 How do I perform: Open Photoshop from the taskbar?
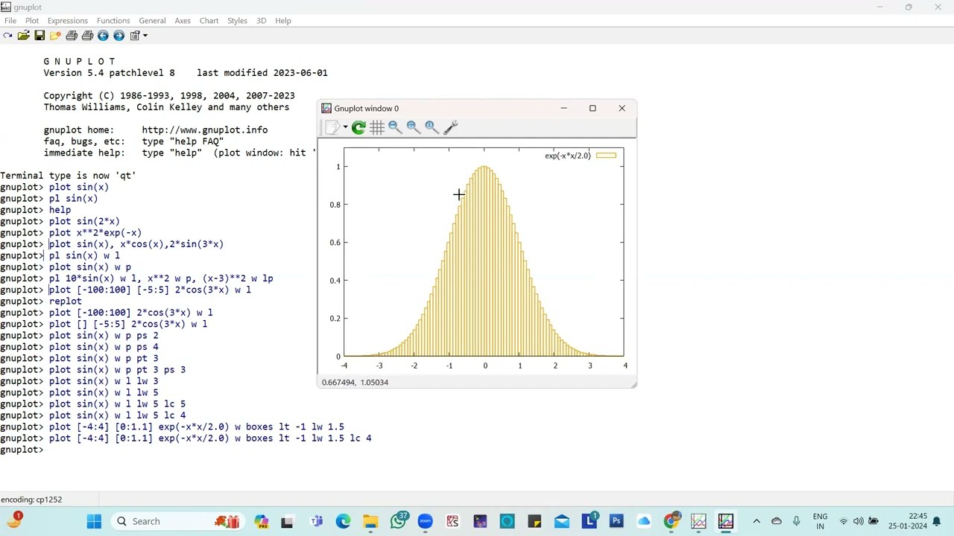click(616, 521)
